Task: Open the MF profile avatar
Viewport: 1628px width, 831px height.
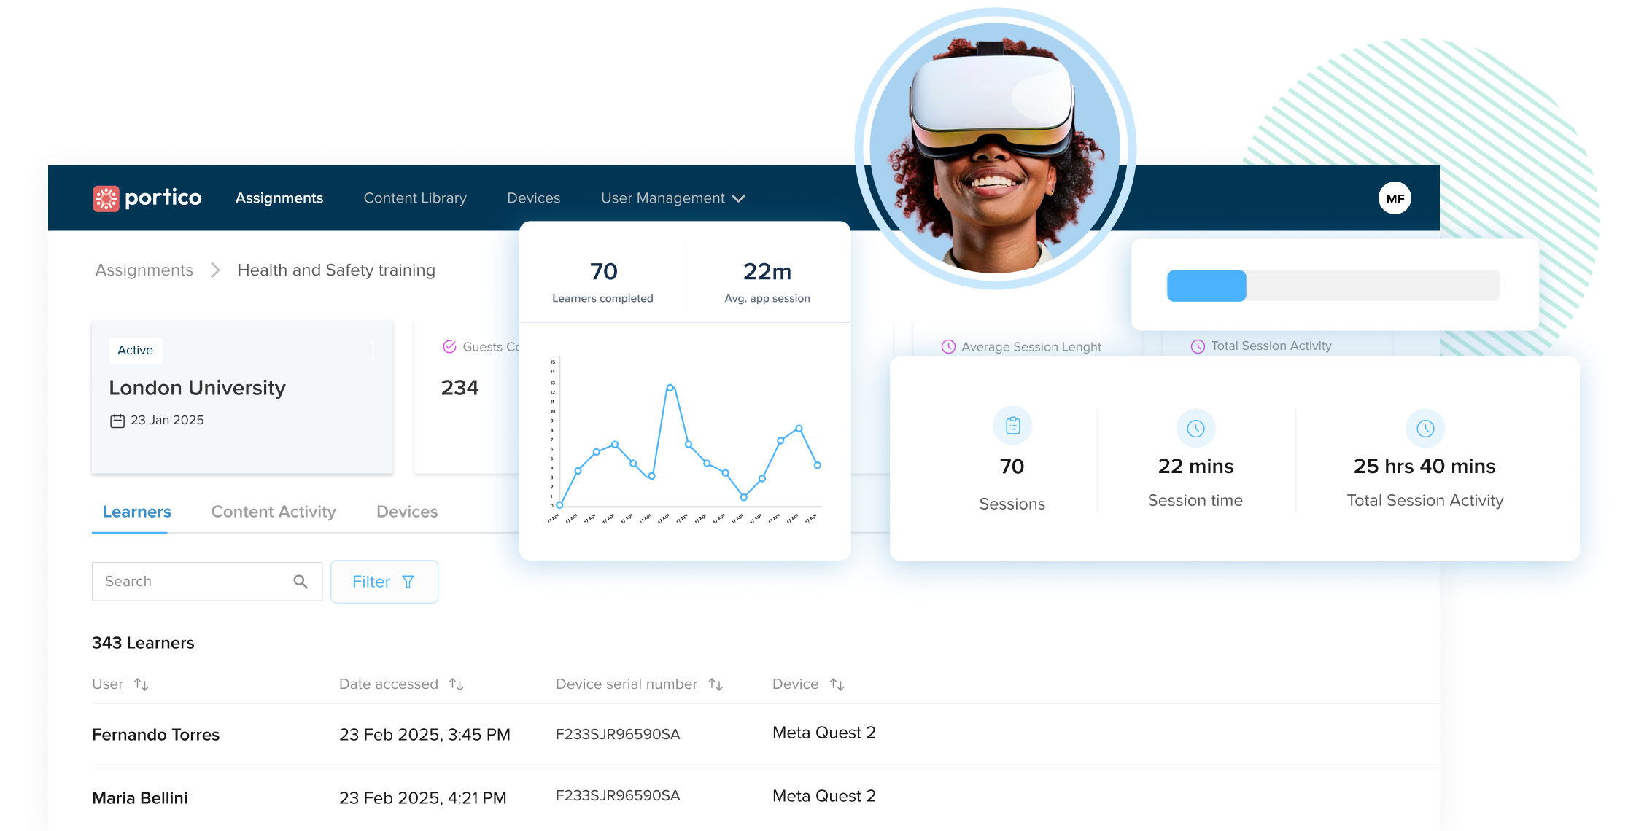Action: [1395, 198]
